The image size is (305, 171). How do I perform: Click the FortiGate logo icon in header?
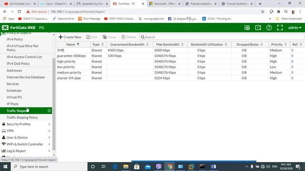5,28
